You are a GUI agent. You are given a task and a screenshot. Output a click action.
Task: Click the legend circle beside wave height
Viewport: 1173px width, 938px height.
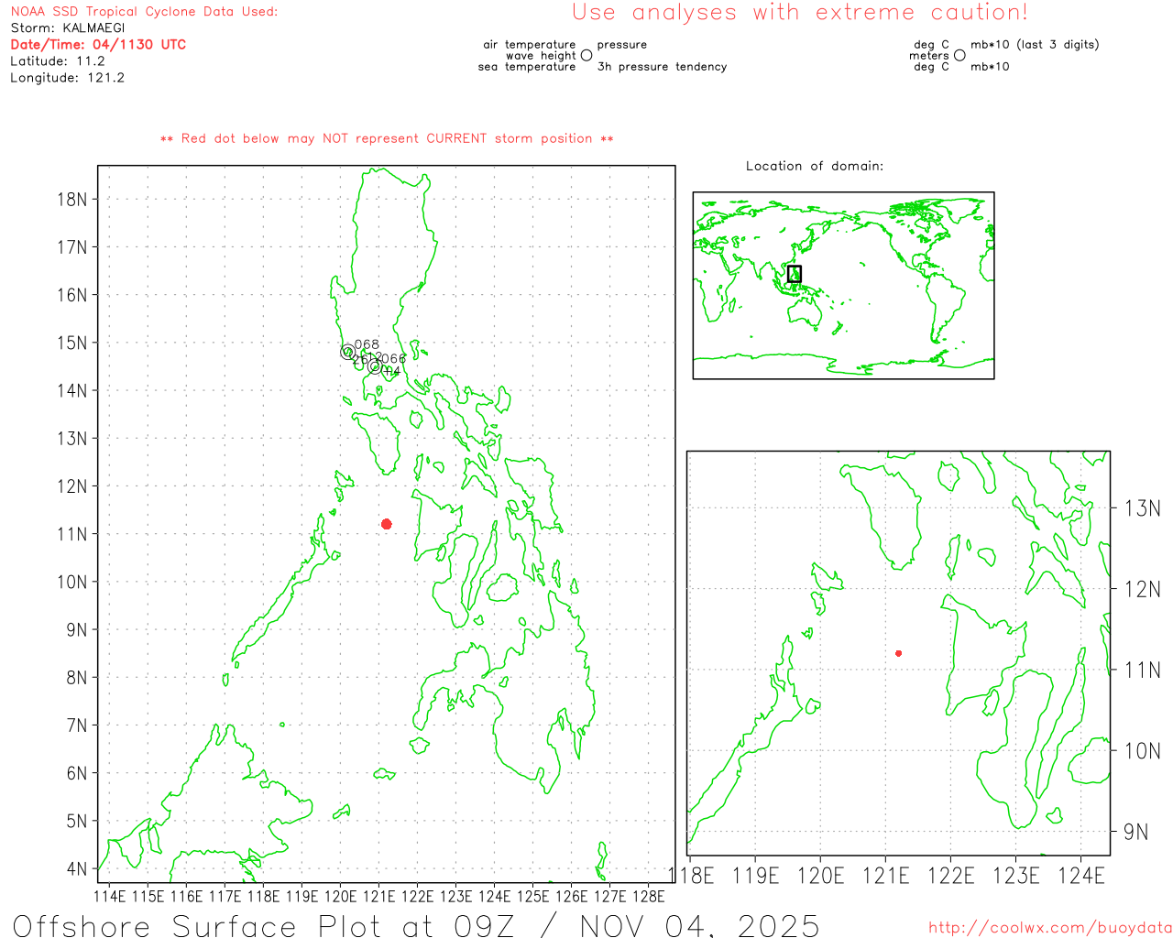(586, 56)
